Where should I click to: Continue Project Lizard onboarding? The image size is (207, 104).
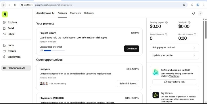click(x=131, y=49)
